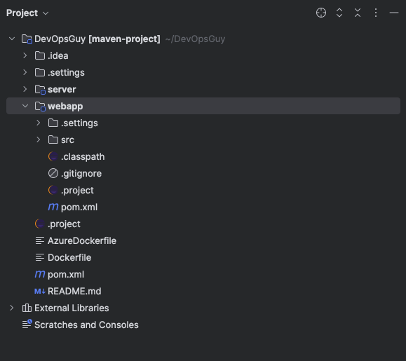Click the AzureDockerfile text file icon

coord(40,240)
